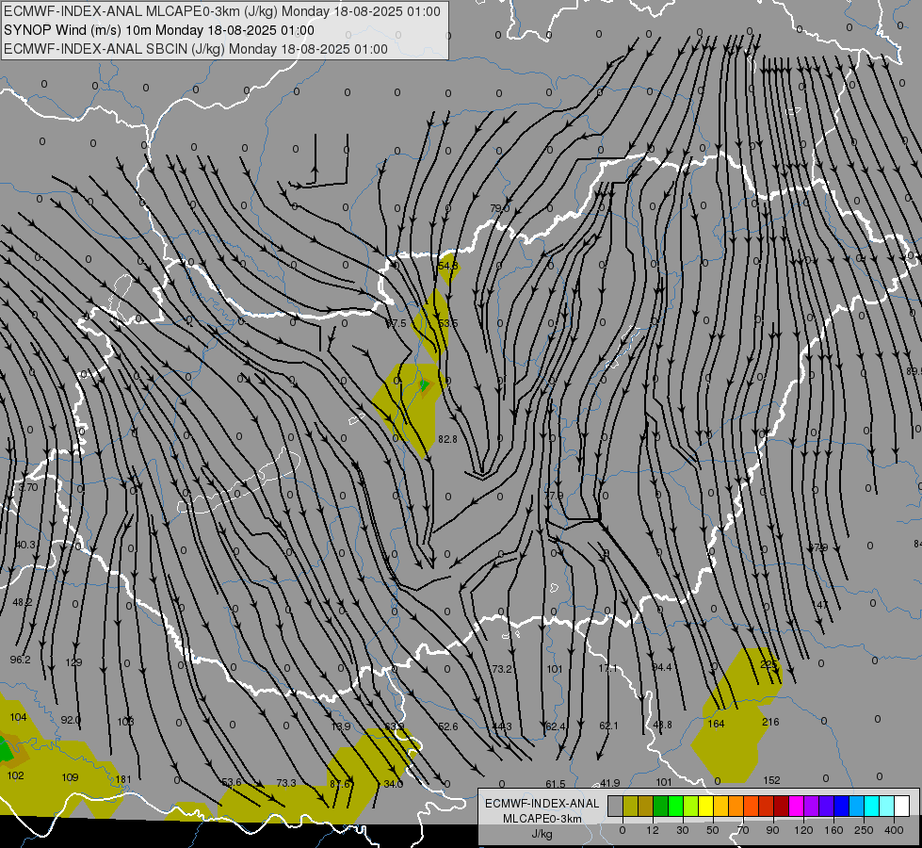The height and width of the screenshot is (848, 922).
Task: Click the map value 181
Action: (x=123, y=780)
